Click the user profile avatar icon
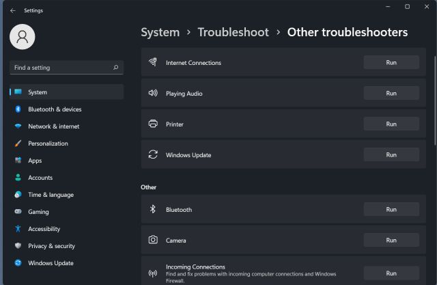This screenshot has height=285, width=437. 22,37
